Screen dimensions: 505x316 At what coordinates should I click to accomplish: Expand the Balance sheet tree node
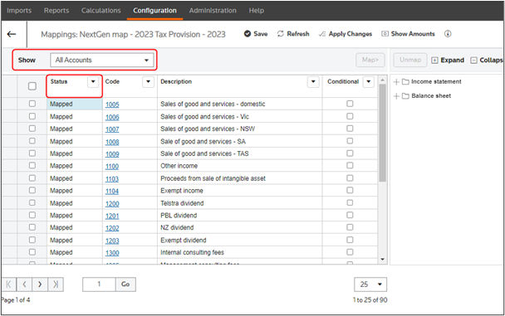coord(396,96)
